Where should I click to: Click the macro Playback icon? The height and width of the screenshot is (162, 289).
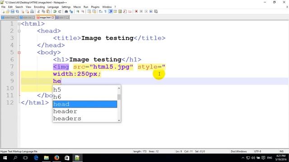(146, 11)
